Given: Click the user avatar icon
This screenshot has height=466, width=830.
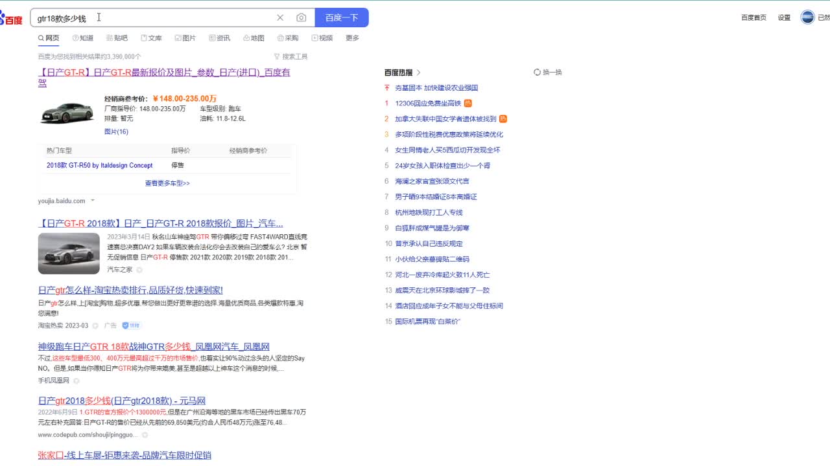Looking at the screenshot, I should tap(807, 17).
